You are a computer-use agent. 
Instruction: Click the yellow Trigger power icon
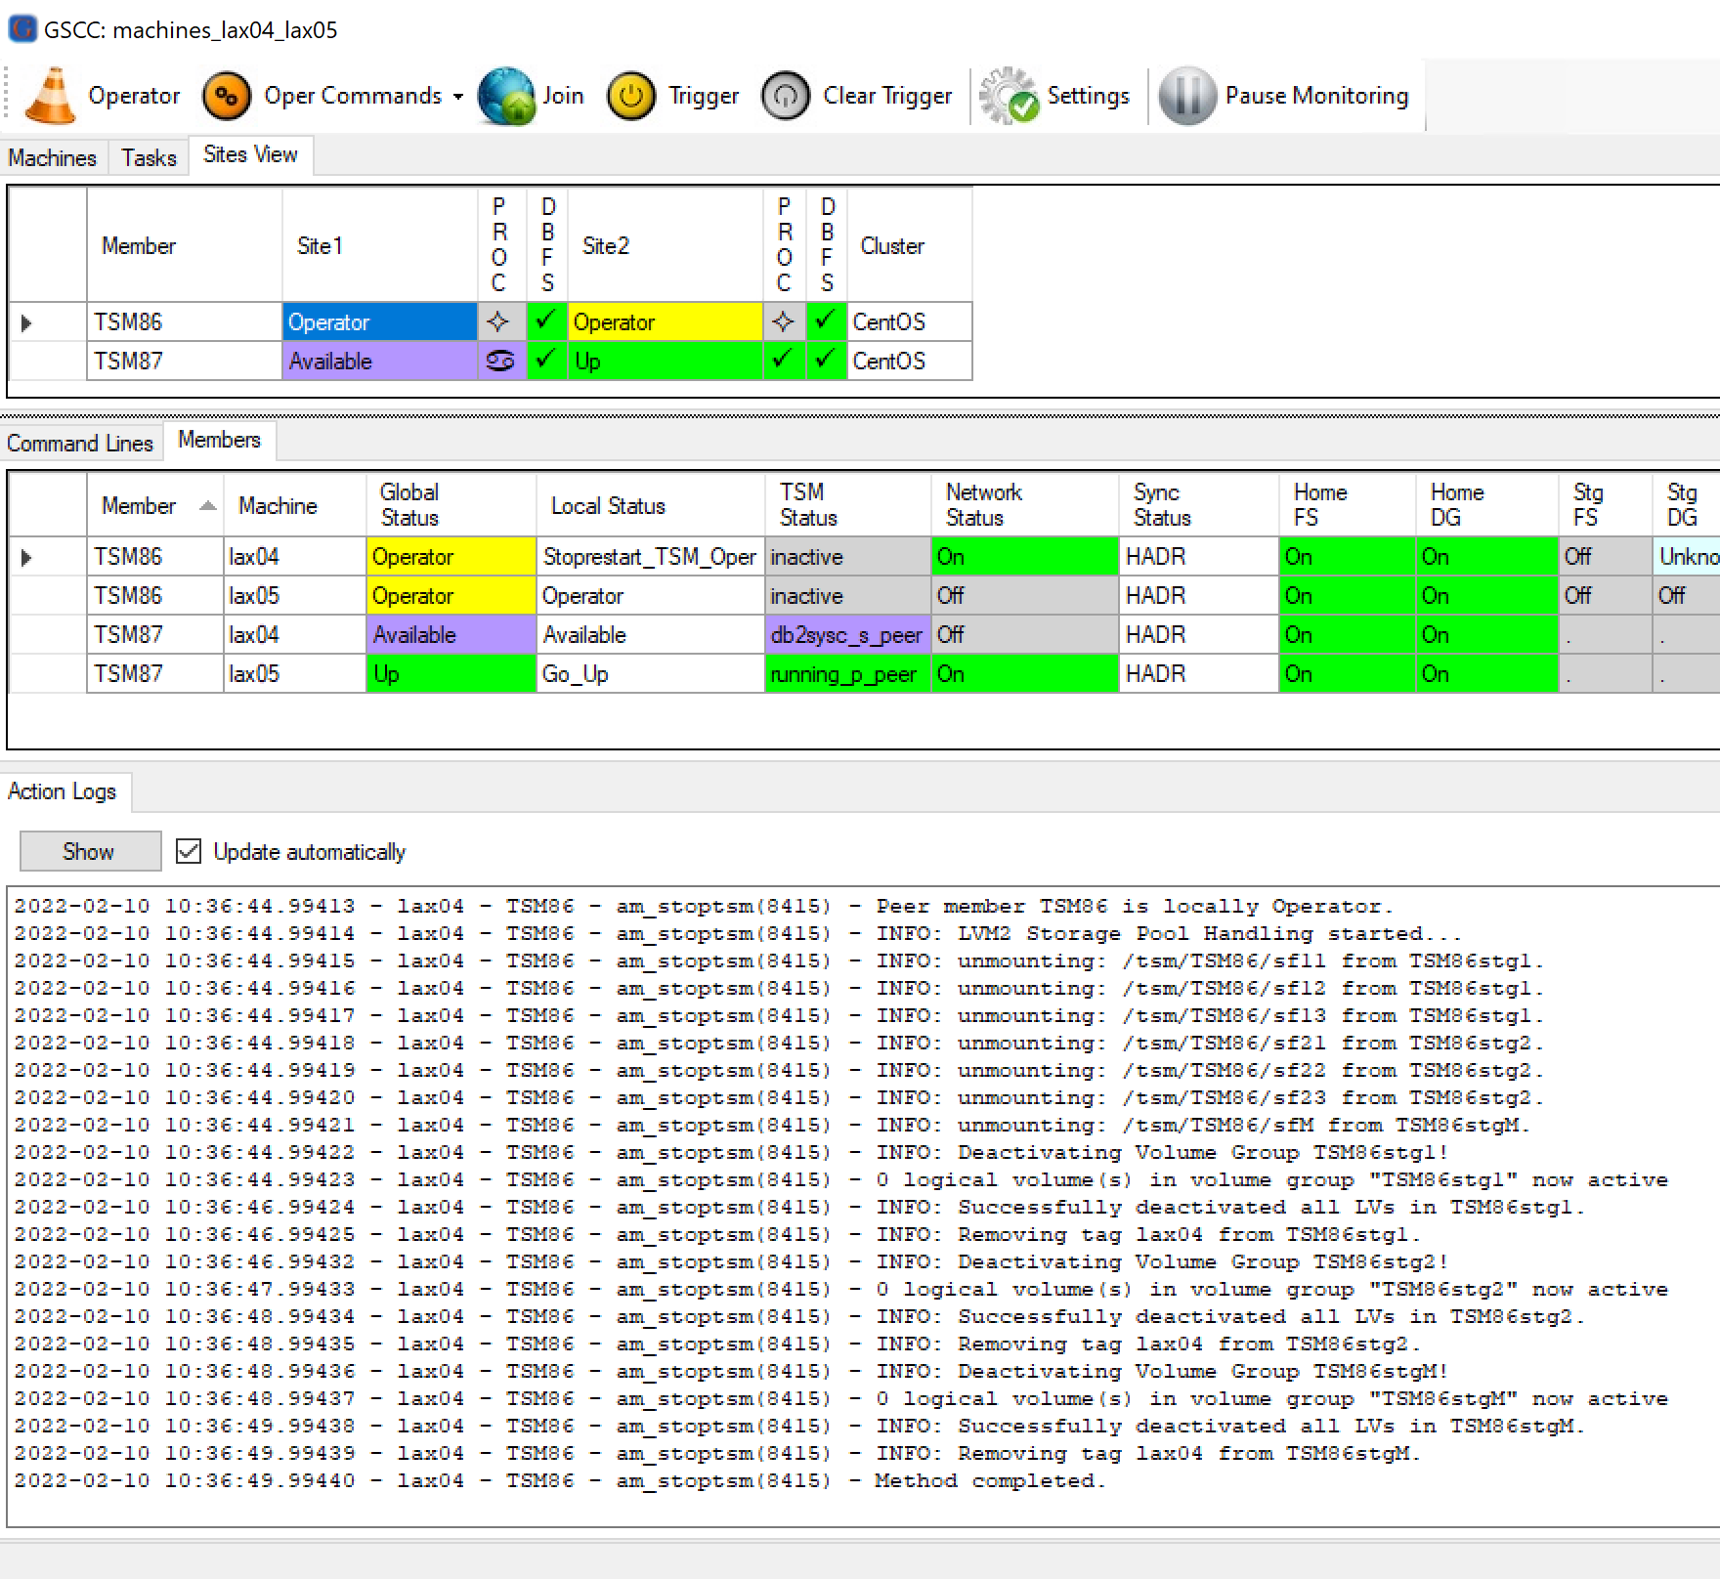point(631,96)
